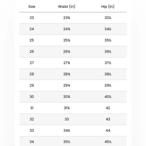Screen dimensions: 146x146
Task: Click hip value 42 in the size 31 row
Action: (x=108, y=108)
